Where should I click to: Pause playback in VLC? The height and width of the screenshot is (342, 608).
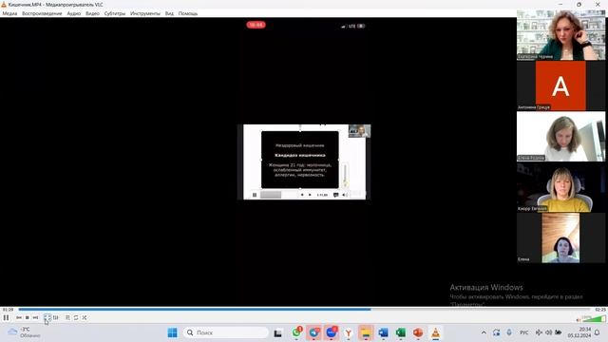coord(7,317)
